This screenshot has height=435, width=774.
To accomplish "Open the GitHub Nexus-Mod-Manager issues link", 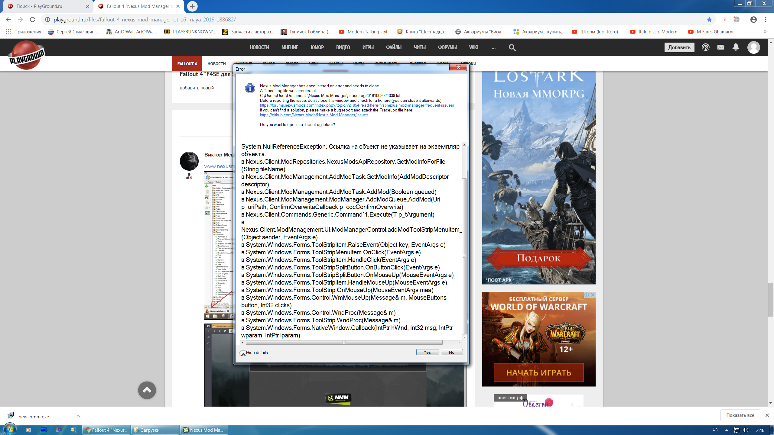I will tap(314, 115).
